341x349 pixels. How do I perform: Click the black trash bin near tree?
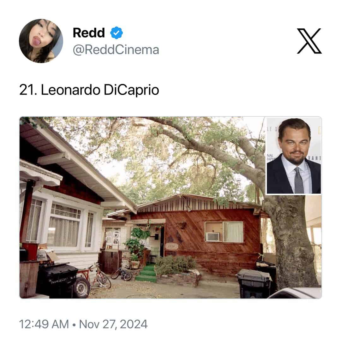(x=254, y=283)
